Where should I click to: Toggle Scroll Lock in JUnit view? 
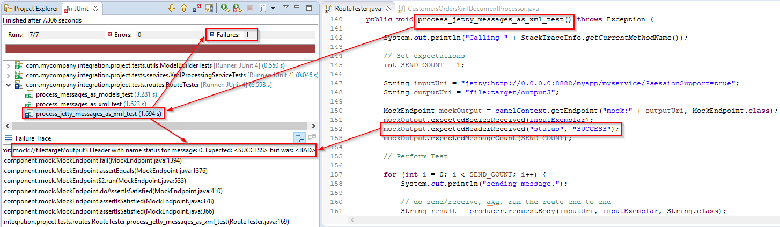click(x=208, y=8)
